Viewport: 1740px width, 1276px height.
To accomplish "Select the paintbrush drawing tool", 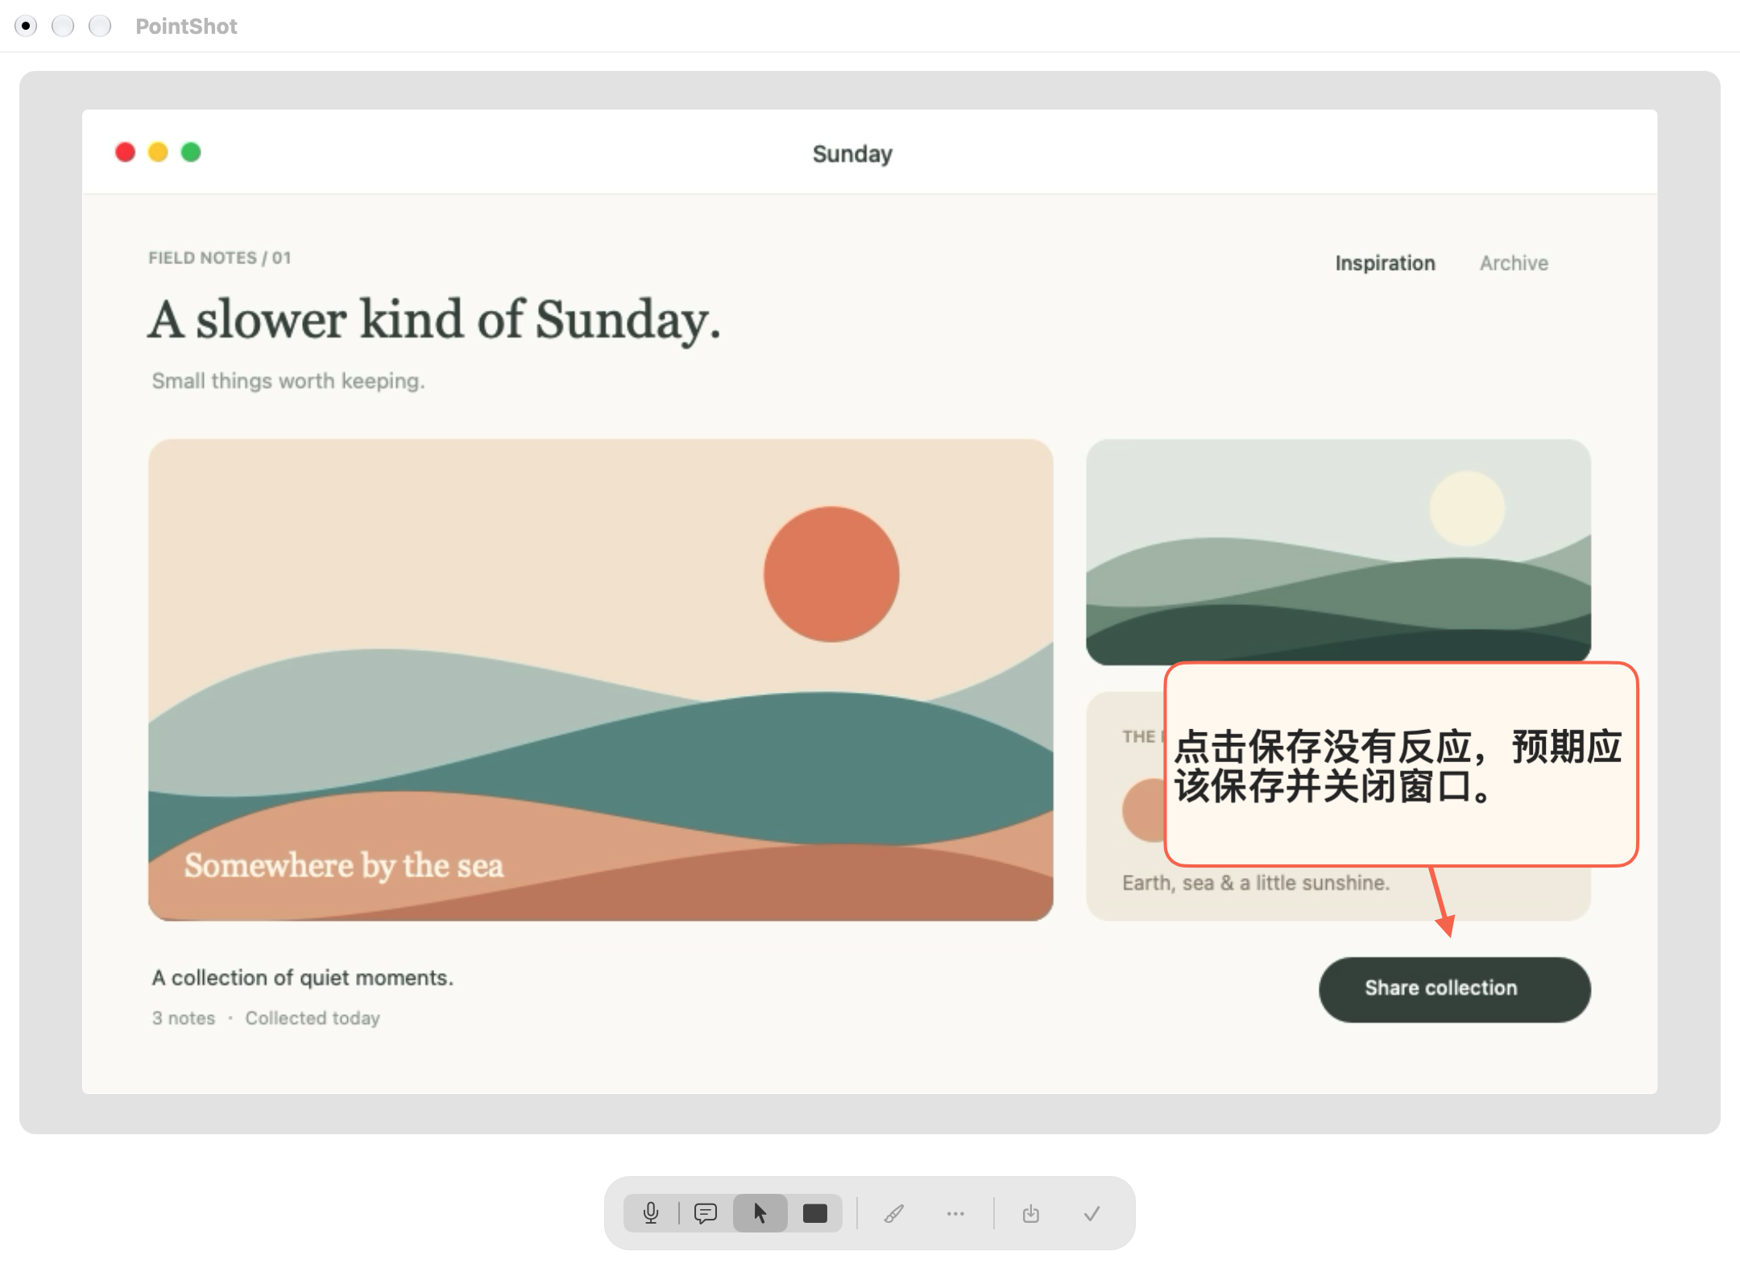I will click(x=893, y=1213).
